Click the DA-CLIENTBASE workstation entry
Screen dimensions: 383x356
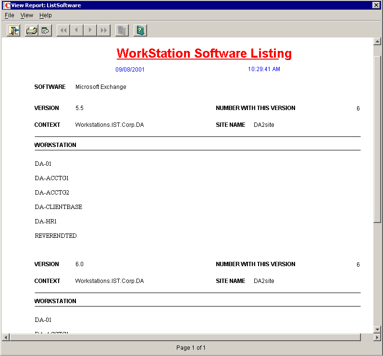point(59,207)
